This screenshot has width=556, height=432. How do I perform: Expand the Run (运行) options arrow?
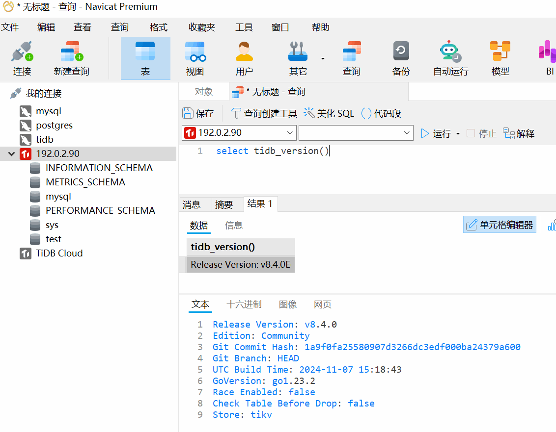click(x=458, y=134)
